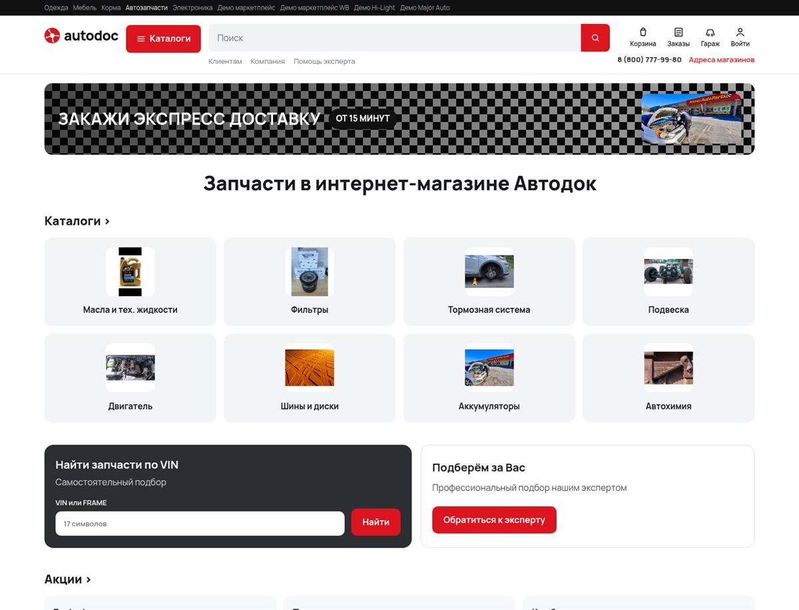Click the Обратиться к эксперту button

coord(494,520)
